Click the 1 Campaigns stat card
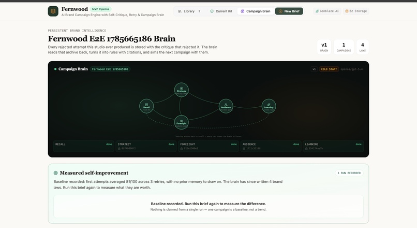The image size is (417, 228). coord(344,47)
